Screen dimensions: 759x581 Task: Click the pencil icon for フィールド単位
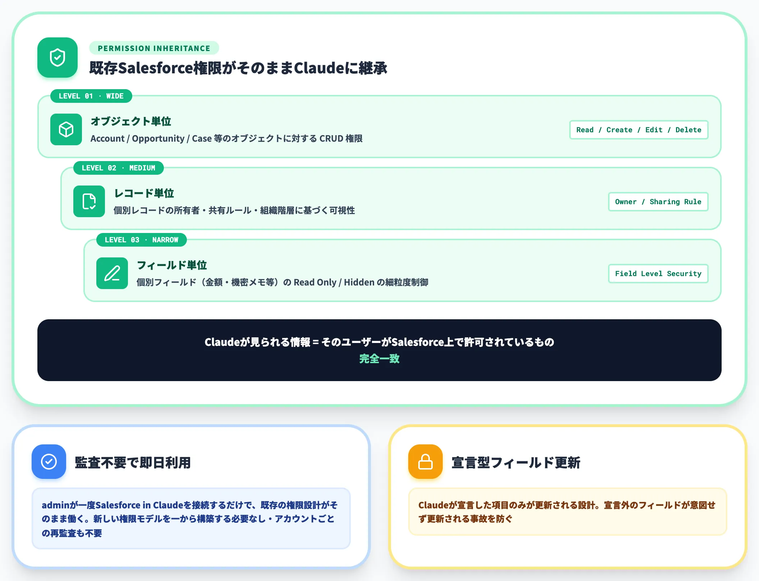112,273
